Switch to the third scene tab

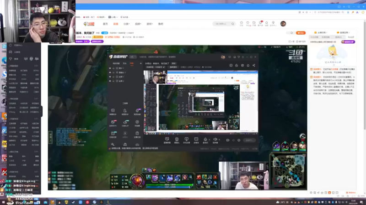(x=132, y=63)
